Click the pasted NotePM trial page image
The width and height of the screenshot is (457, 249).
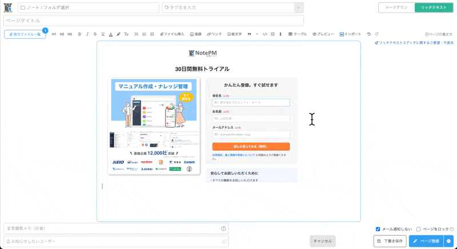[x=203, y=115]
